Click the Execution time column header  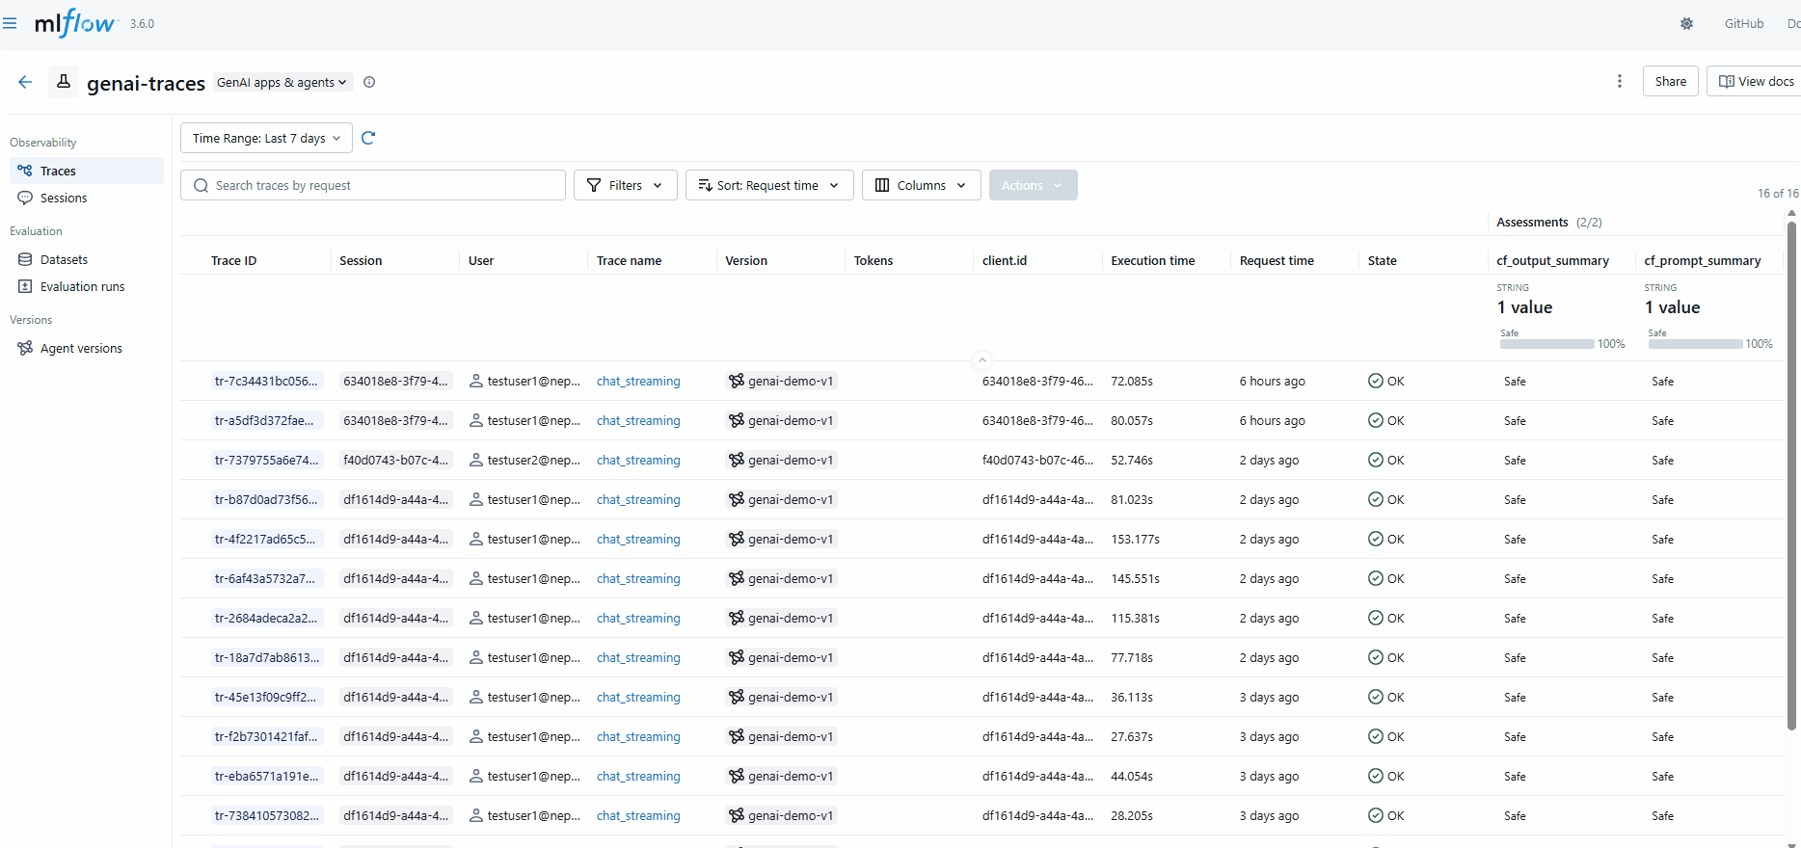pos(1152,260)
